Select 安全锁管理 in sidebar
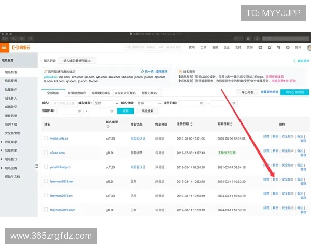This screenshot has width=311, height=249. tap(12, 133)
